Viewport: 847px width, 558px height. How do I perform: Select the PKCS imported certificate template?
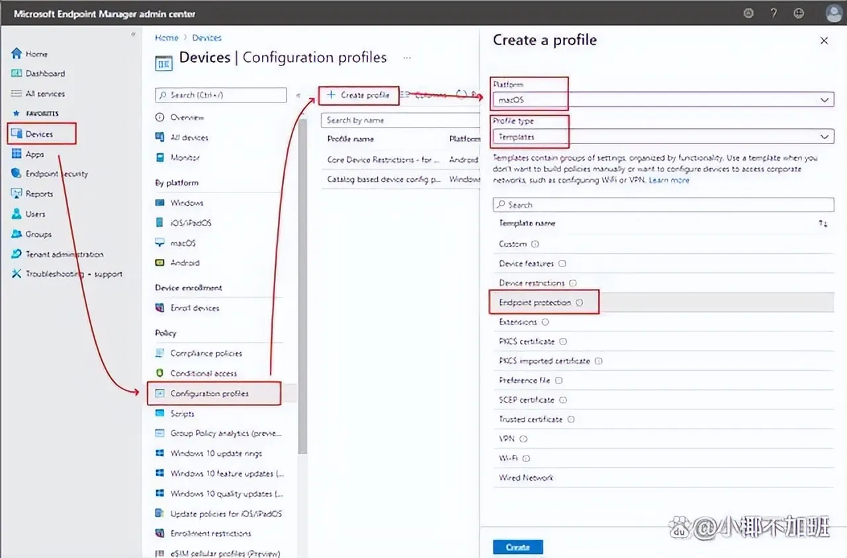tap(663, 361)
